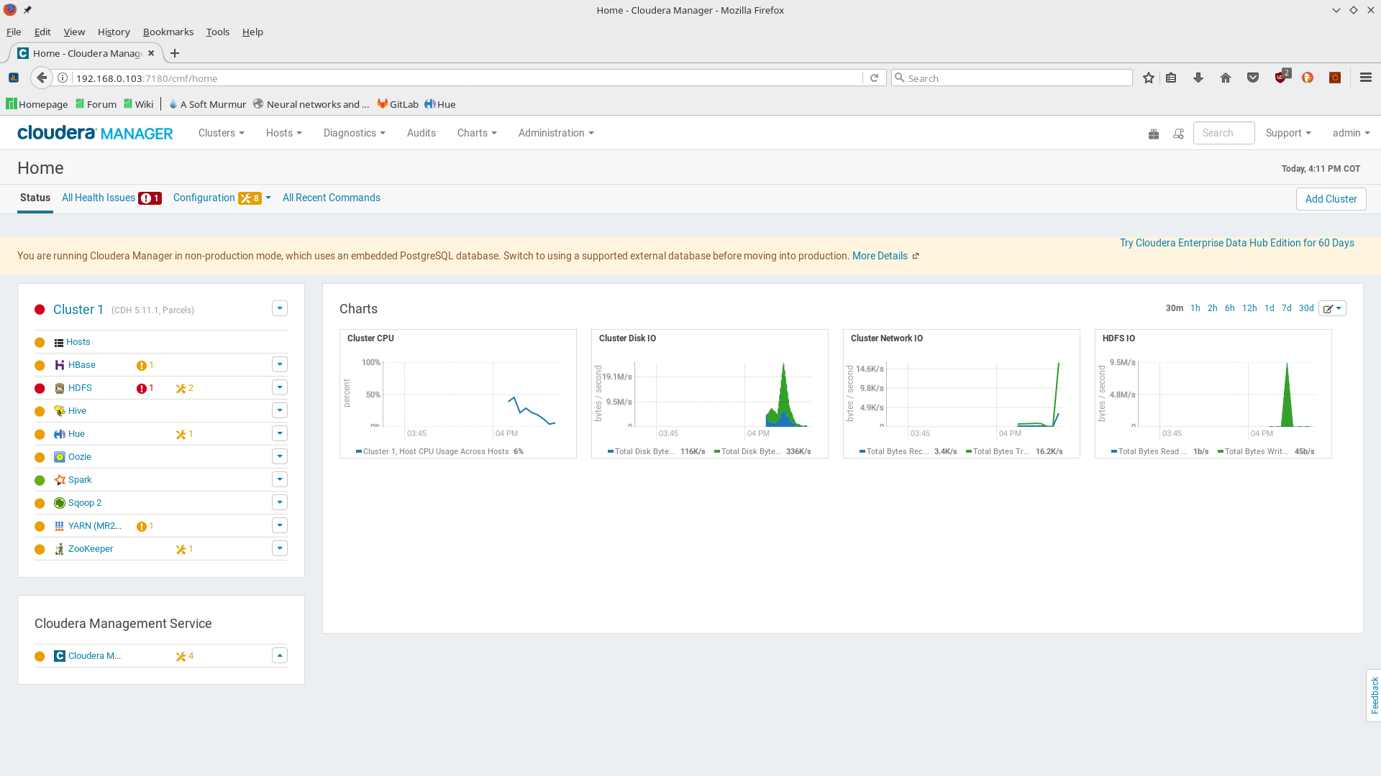The height and width of the screenshot is (776, 1381).
Task: Go to Audits page
Action: [x=421, y=133]
